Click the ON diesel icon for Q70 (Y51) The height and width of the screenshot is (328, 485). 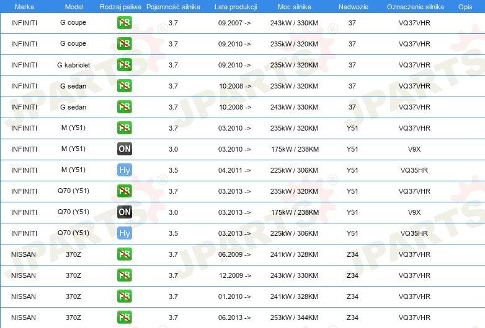pyautogui.click(x=124, y=212)
